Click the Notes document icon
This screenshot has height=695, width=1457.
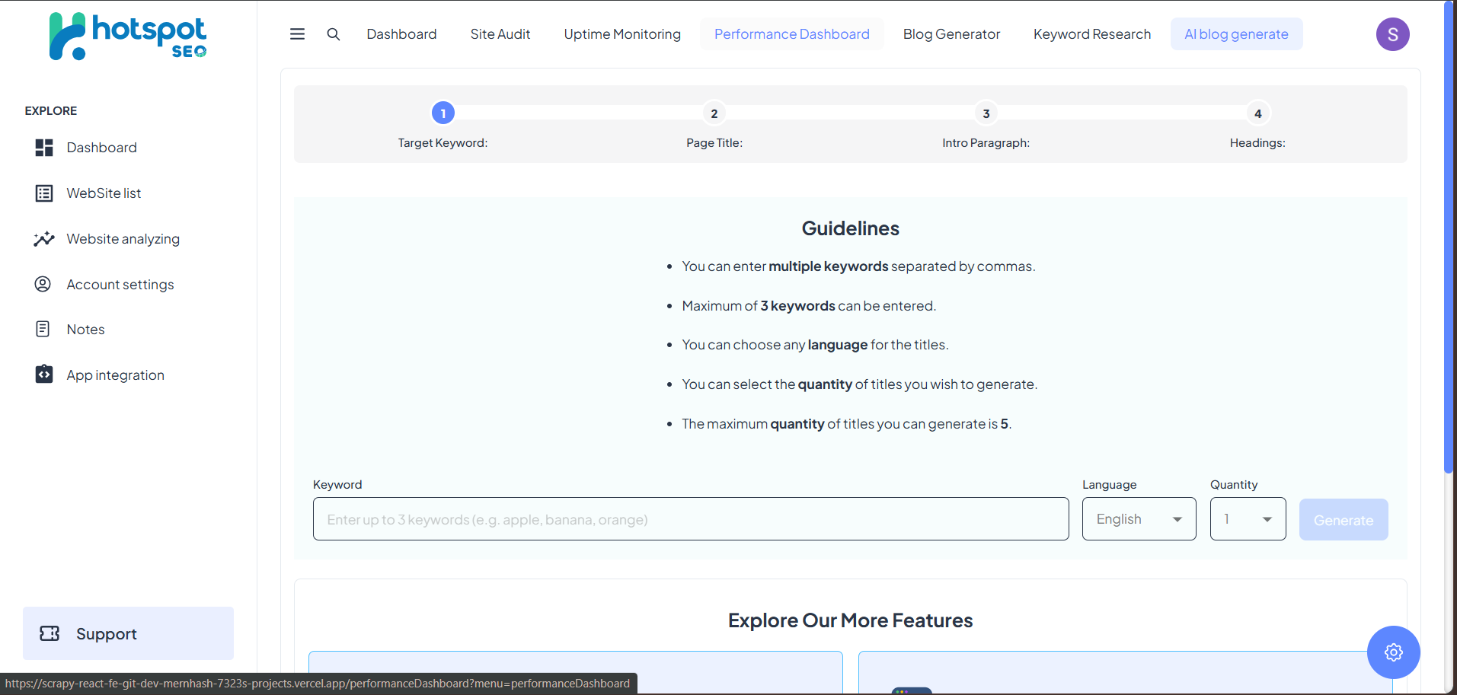[x=43, y=329]
